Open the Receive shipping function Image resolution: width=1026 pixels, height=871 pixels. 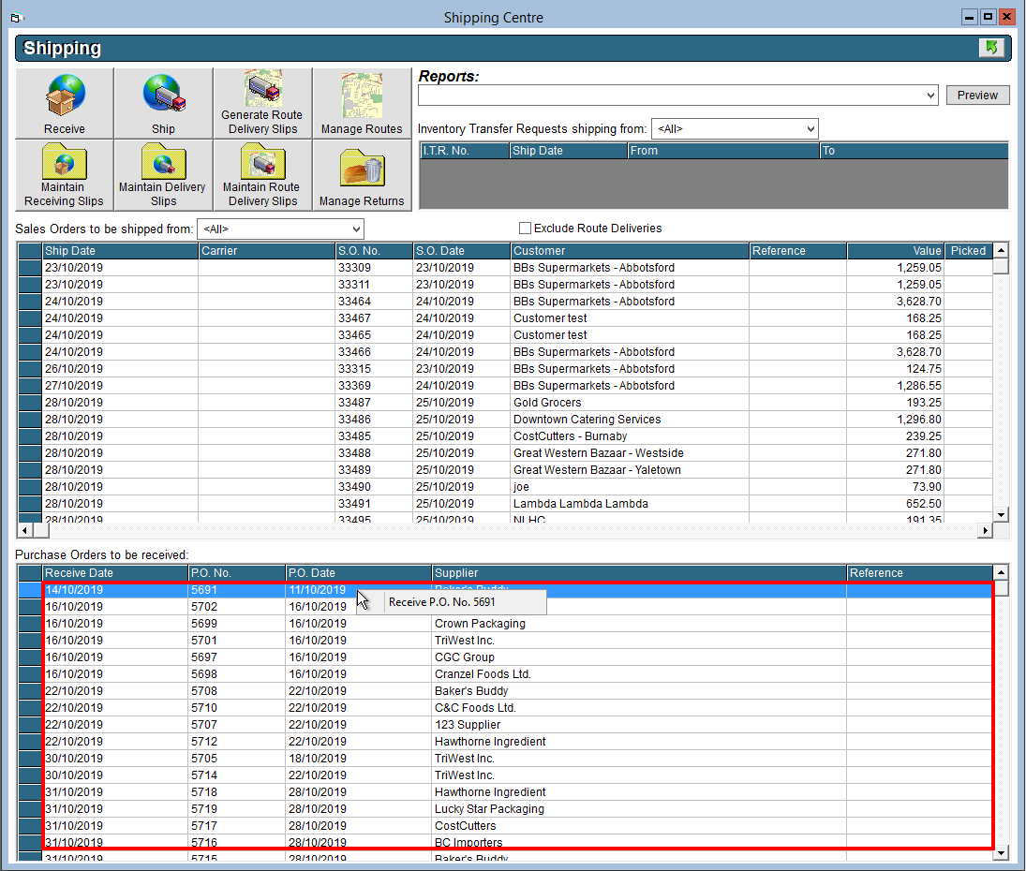tap(64, 103)
